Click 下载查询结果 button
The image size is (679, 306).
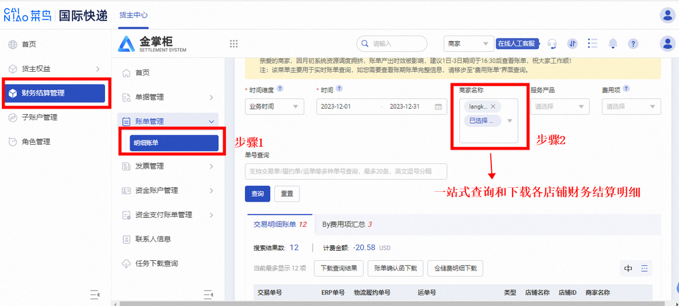[x=338, y=268]
